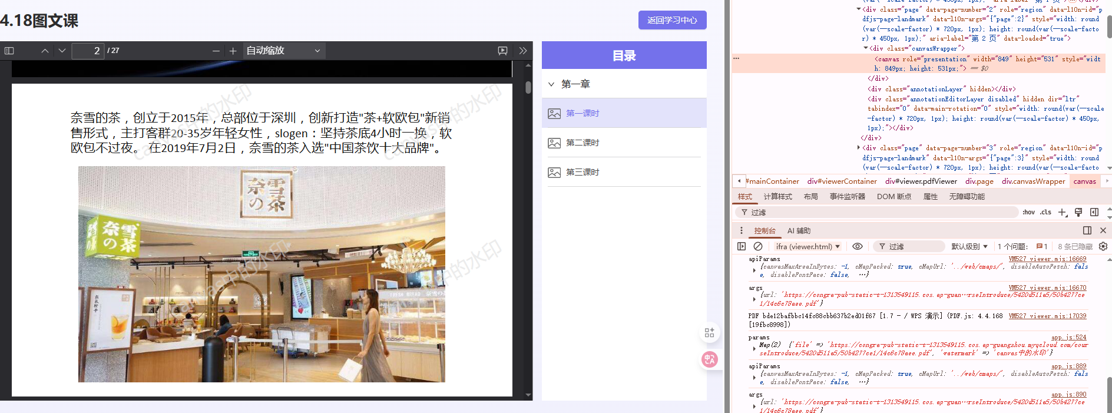Select div#viewerContainer breadcrumb

[842, 181]
